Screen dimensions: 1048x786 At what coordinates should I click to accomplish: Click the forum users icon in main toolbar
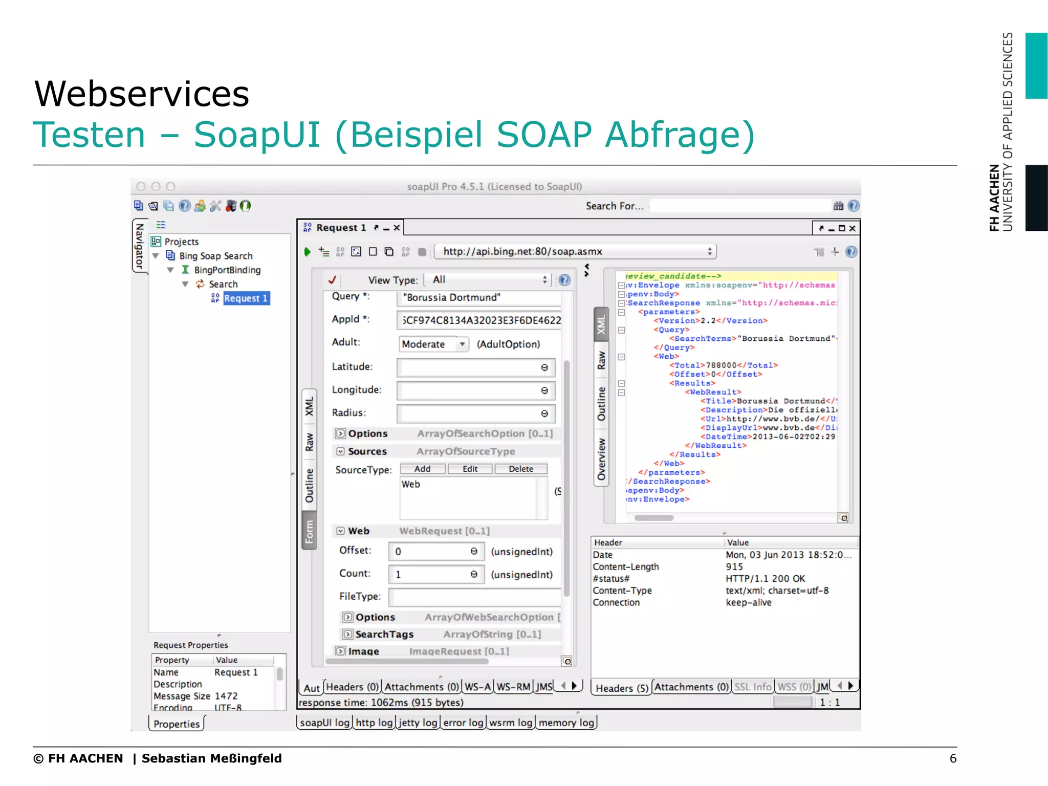pyautogui.click(x=200, y=206)
